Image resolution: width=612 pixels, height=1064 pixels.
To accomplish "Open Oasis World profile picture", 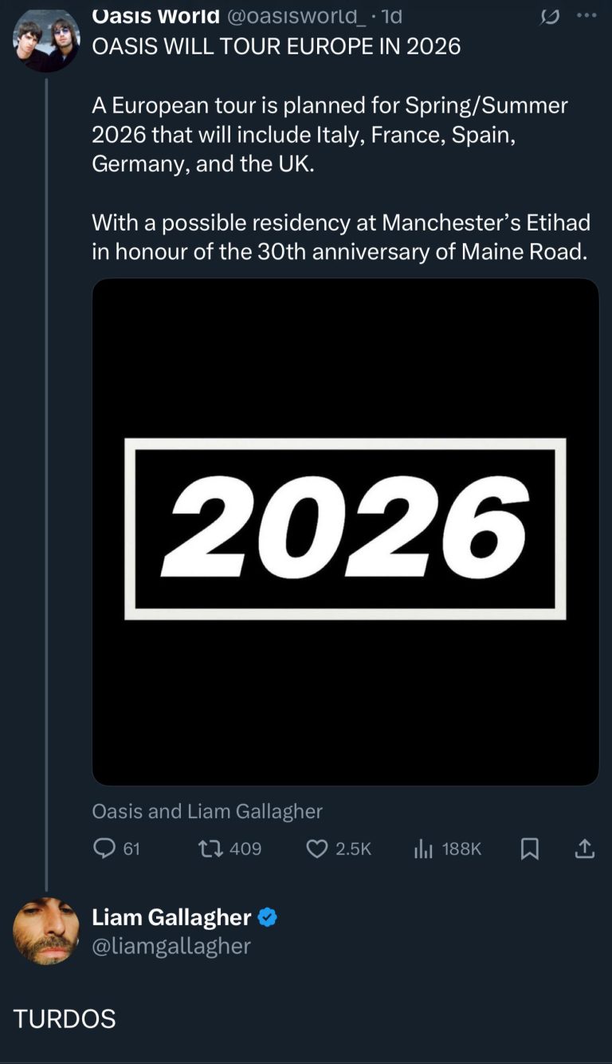I will 45,40.
